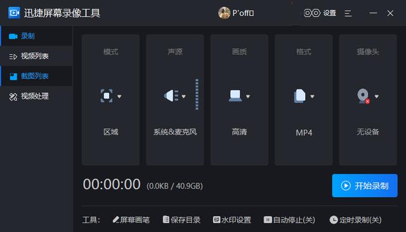The image size is (406, 232).
Task: Click the P'off username text
Action: (243, 13)
